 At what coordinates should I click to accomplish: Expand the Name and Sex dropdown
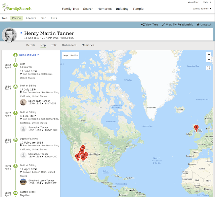pyautogui.click(x=29, y=55)
